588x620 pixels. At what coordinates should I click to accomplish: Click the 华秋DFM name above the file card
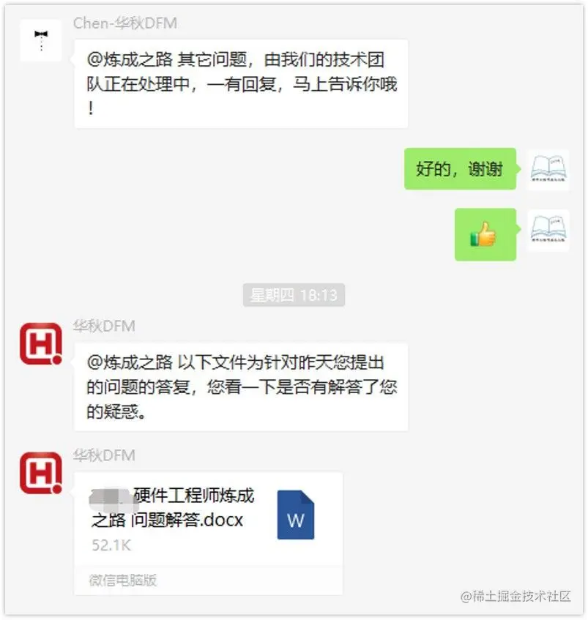point(104,455)
